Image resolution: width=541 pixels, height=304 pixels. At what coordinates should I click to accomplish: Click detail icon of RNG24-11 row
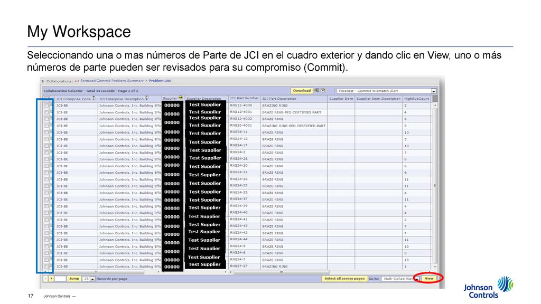coord(52,132)
